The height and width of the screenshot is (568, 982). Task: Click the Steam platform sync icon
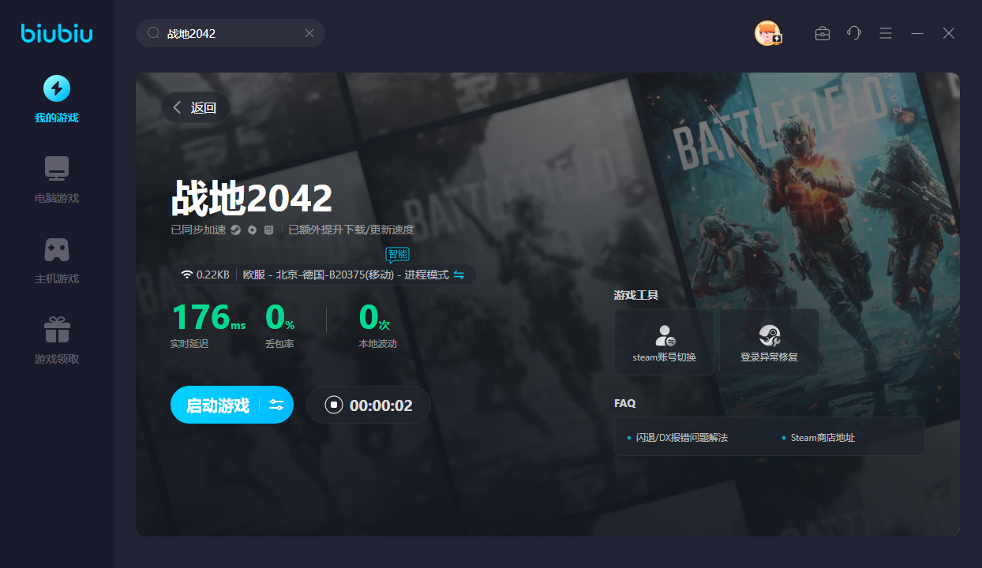[235, 230]
